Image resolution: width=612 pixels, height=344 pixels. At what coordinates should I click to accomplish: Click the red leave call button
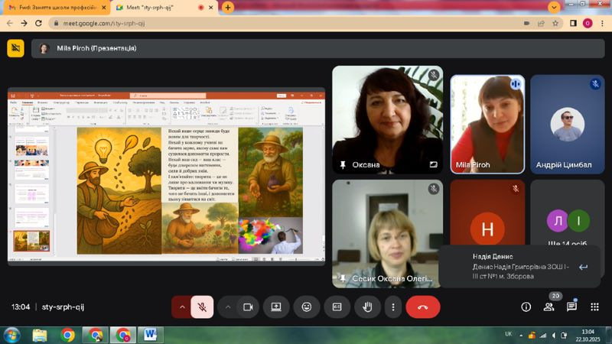tap(422, 307)
